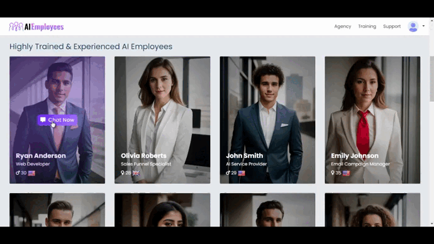434x244 pixels.
Task: Click the male gender icon under John Smith
Action: click(228, 173)
